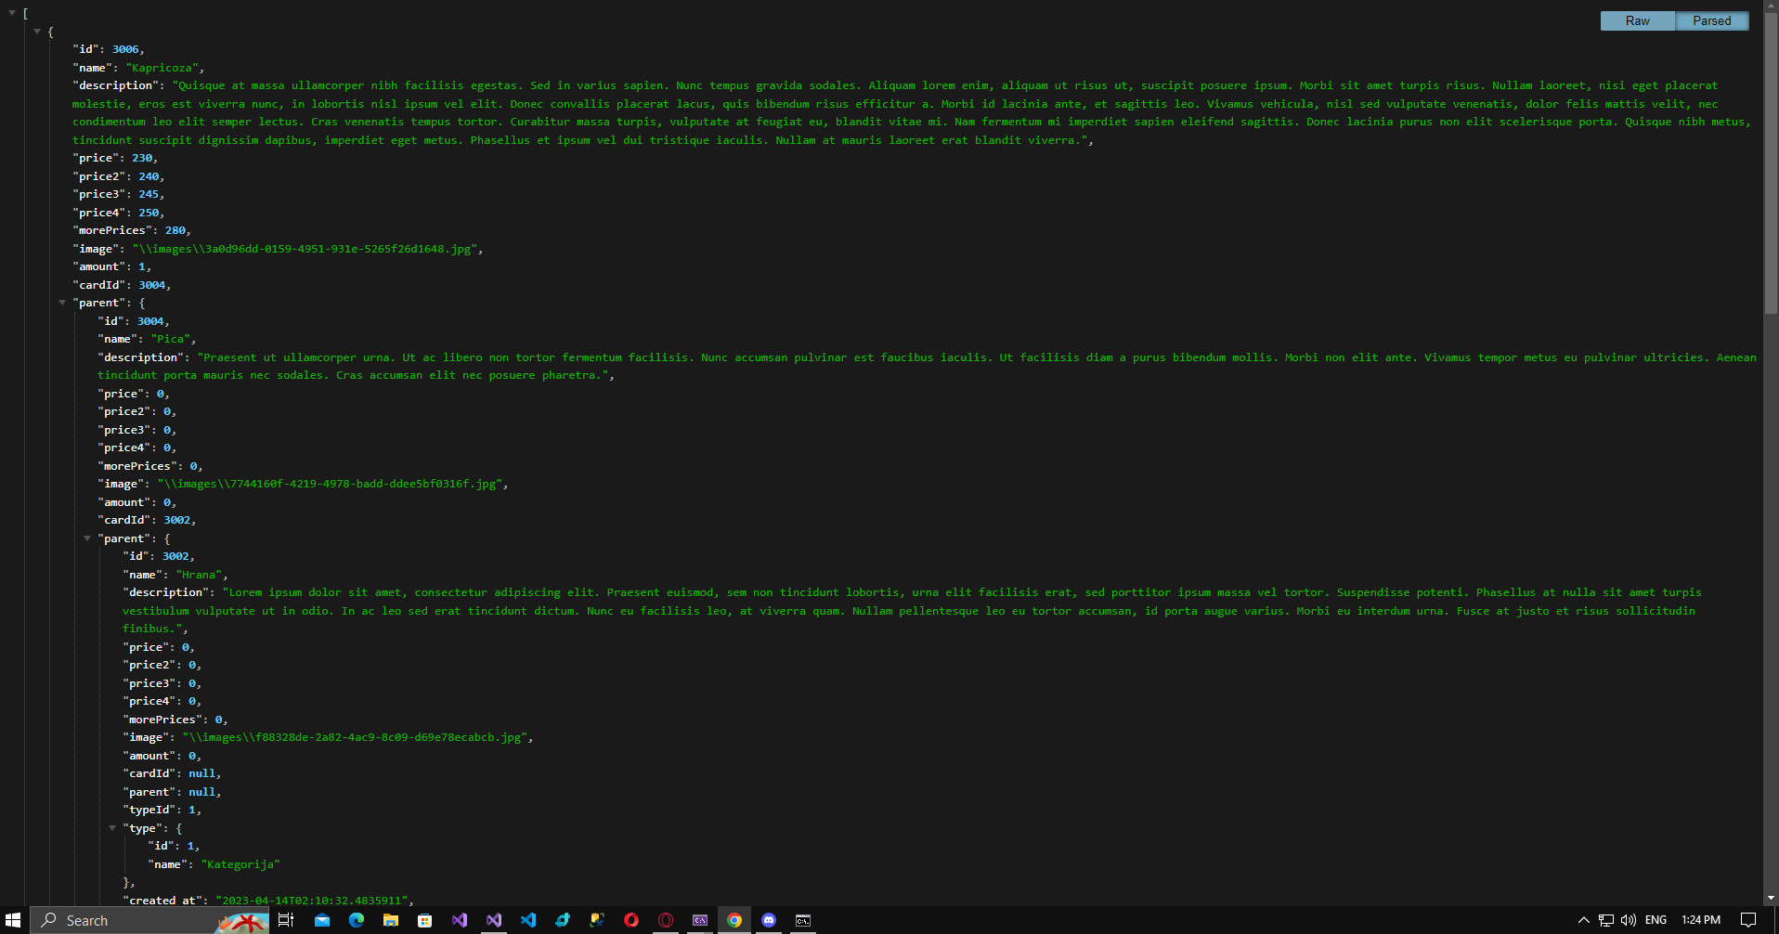
Task: Click the price value 230
Action: pyautogui.click(x=142, y=158)
